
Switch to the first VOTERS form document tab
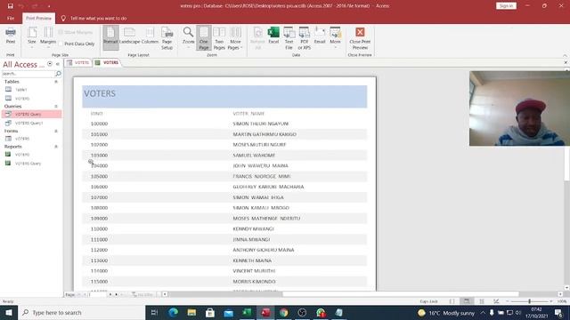point(78,62)
